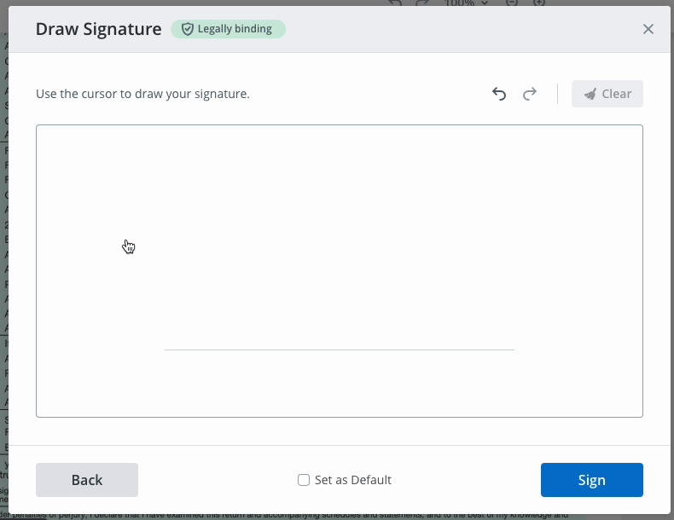Viewport: 674px width, 520px height.
Task: Click the zoom in icon in top toolbar
Action: [539, 3]
